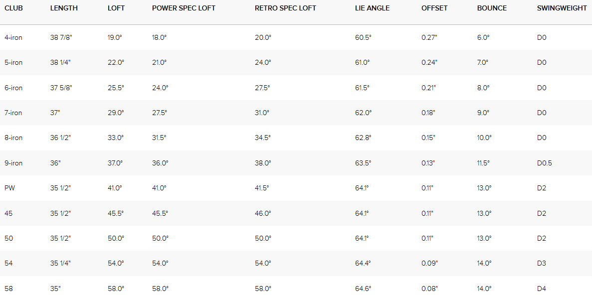Click the 0.27" offset cell
The image size is (592, 298).
coord(429,37)
